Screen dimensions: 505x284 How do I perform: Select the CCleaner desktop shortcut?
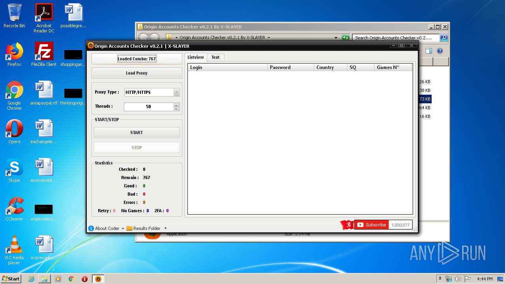tap(14, 209)
